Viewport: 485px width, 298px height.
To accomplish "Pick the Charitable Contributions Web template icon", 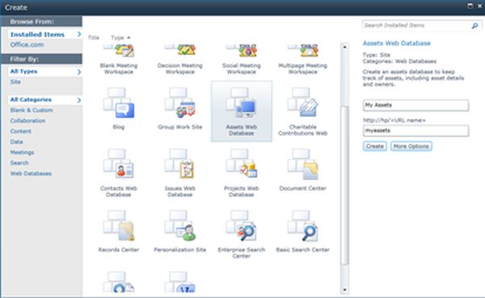I will point(303,103).
